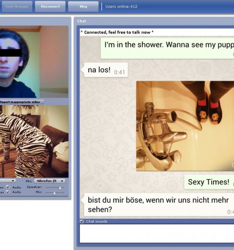
Task: Report inappropriate video on the stranger feed
Action: 21,102
